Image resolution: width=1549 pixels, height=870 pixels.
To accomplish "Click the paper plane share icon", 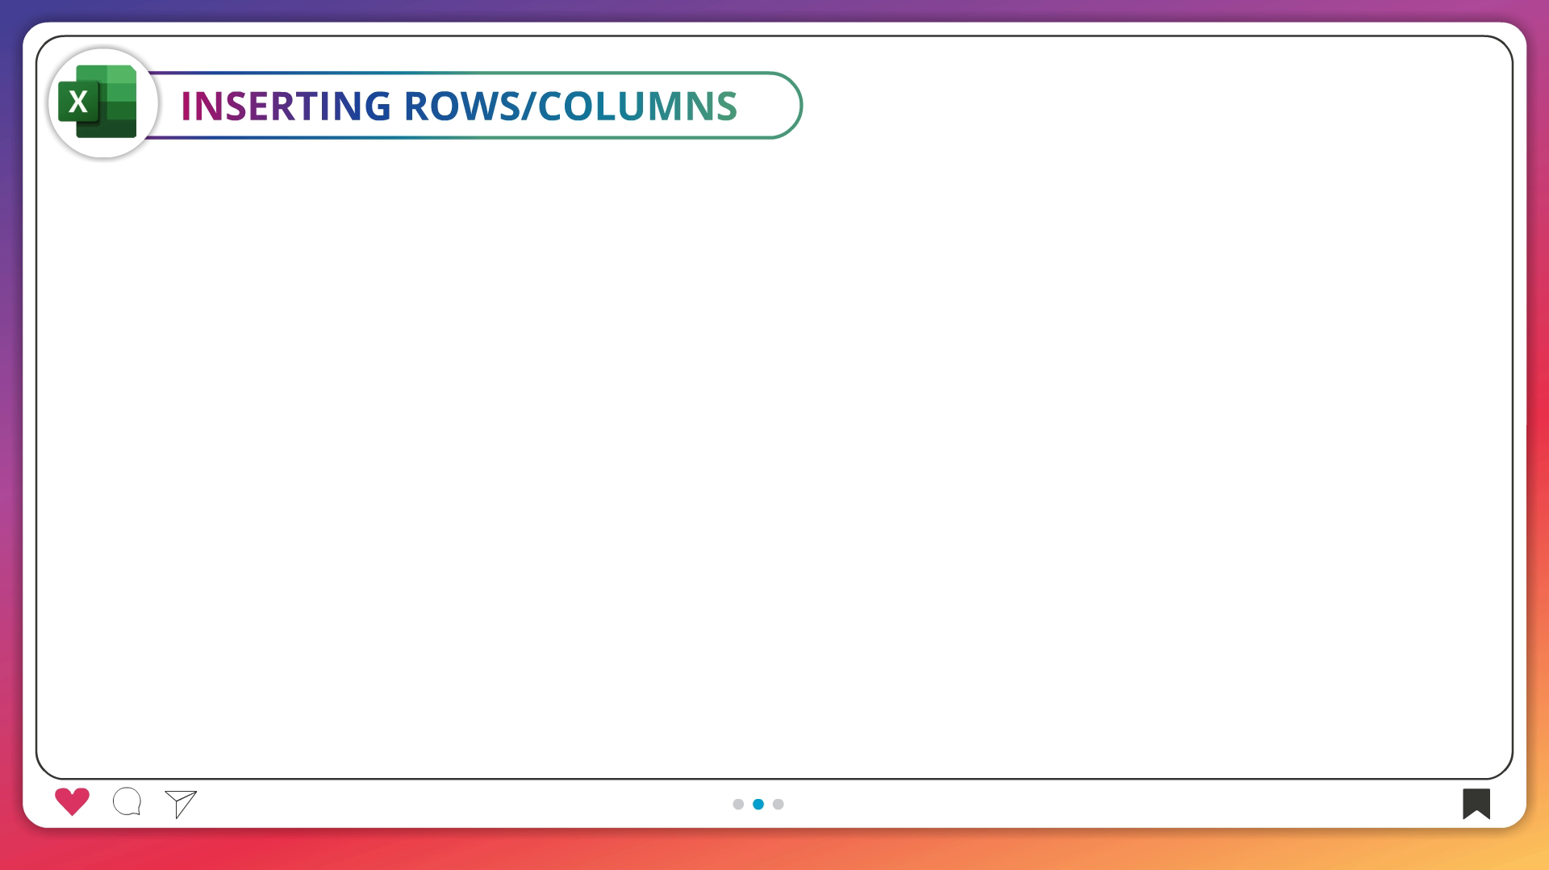I will 181,803.
